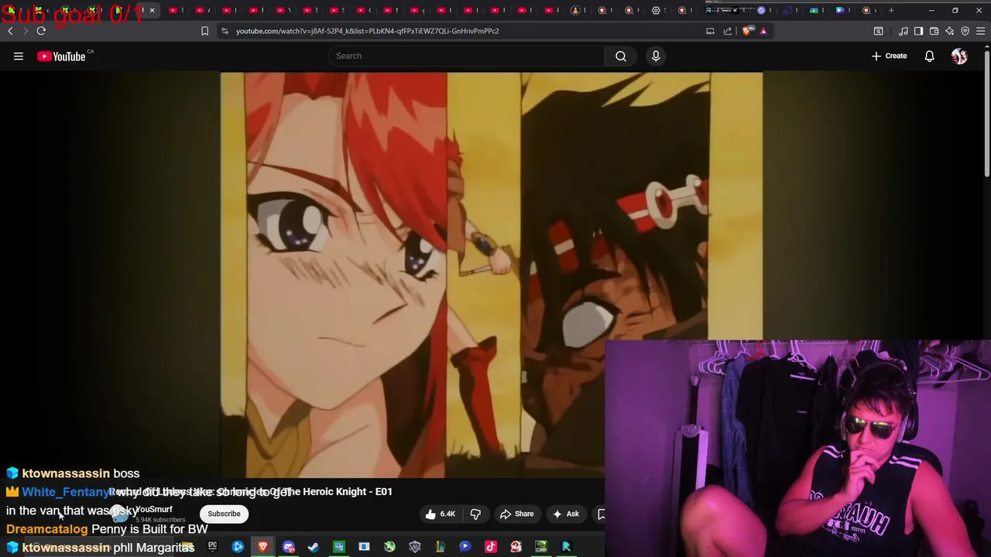View site information for youtube.com
Screen dimensions: 991x557
[x=225, y=31]
